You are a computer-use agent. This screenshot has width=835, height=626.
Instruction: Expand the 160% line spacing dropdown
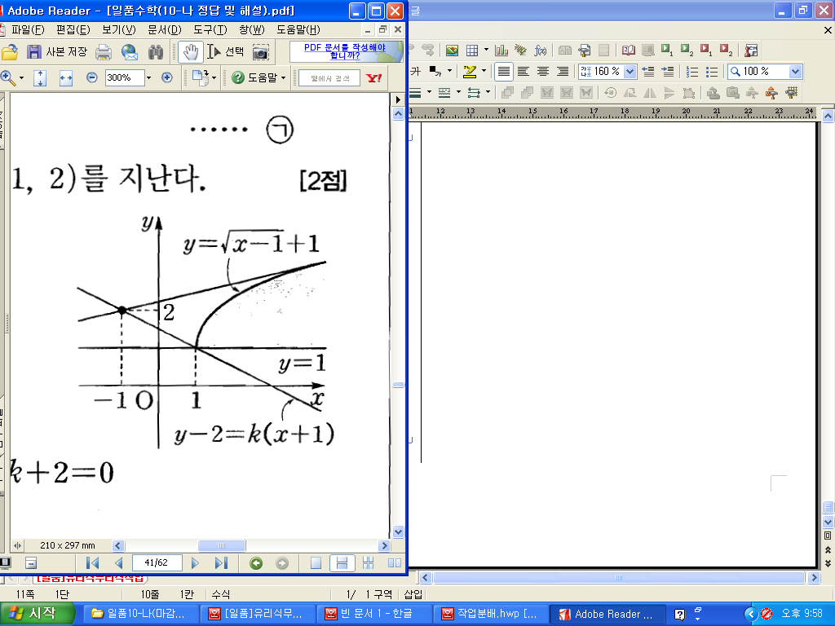tap(630, 72)
